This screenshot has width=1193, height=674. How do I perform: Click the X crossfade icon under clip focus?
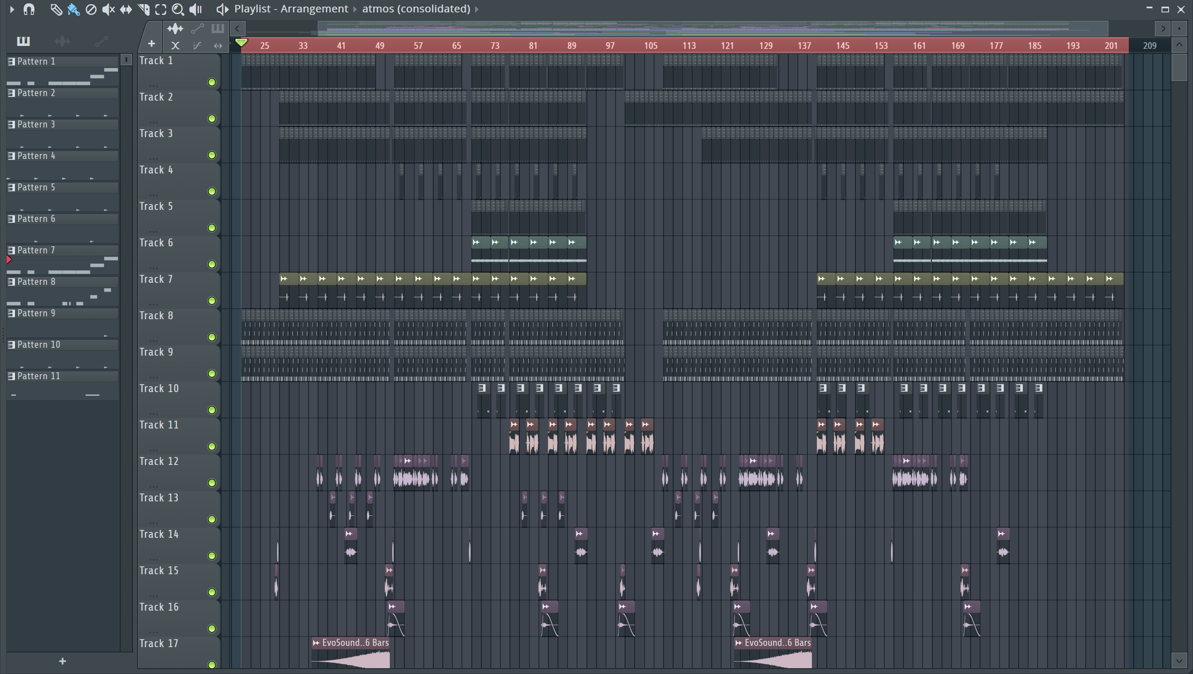pyautogui.click(x=175, y=46)
